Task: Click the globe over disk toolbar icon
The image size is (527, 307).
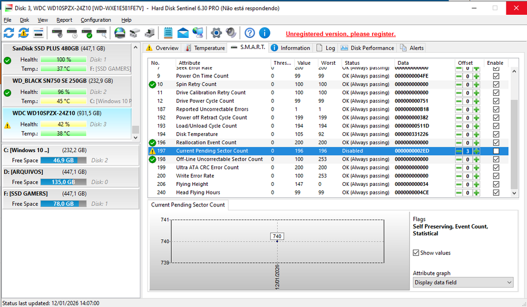Action: point(120,33)
